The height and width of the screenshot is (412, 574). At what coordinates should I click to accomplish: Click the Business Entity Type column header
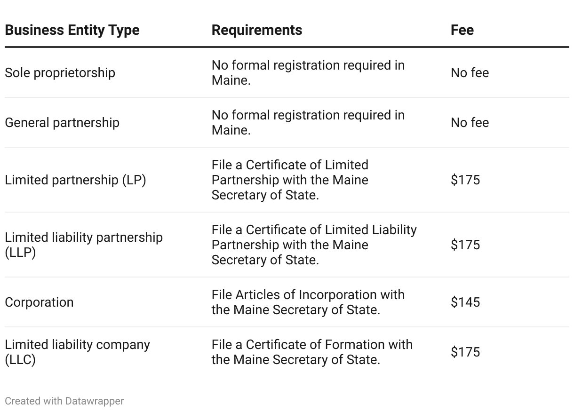point(72,30)
